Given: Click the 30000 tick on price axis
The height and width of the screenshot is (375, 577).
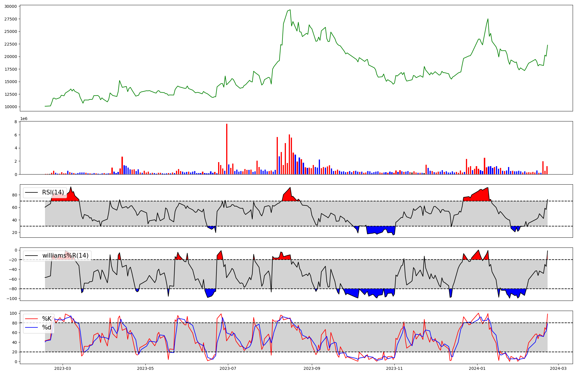Looking at the screenshot, I should (x=11, y=6).
